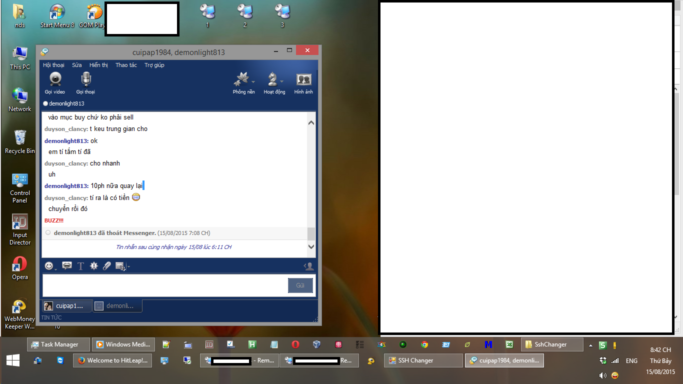This screenshot has width=683, height=384.
Task: Send a Buzz using the starburst icon
Action: point(93,266)
